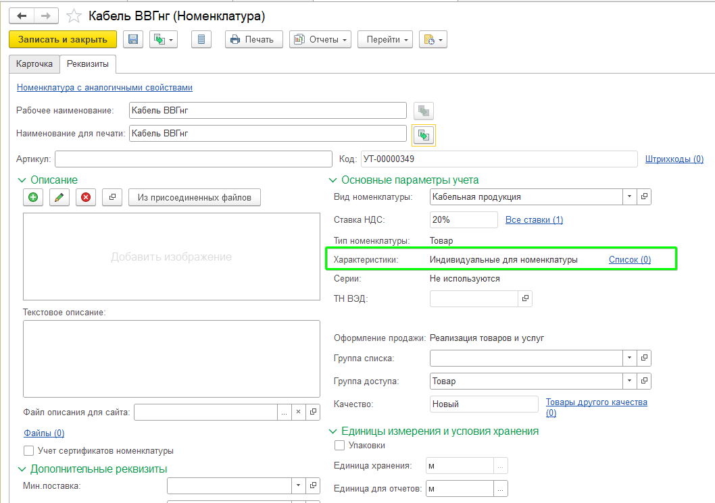Image resolution: width=715 pixels, height=503 pixels.
Task: Open Вид номенклатуры dropdown list
Action: [x=629, y=197]
